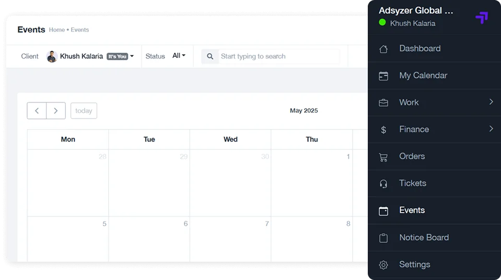Screen dimensions: 501x280
Task: Follow the Home breadcrumb link
Action: coord(56,30)
